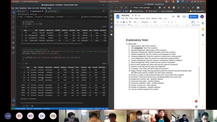The width and height of the screenshot is (217, 122).
Task: Open editing mode pencil dropdown in Docs
Action: [193, 22]
